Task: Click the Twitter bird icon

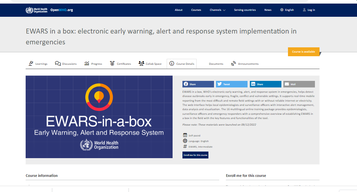Action: point(220,84)
